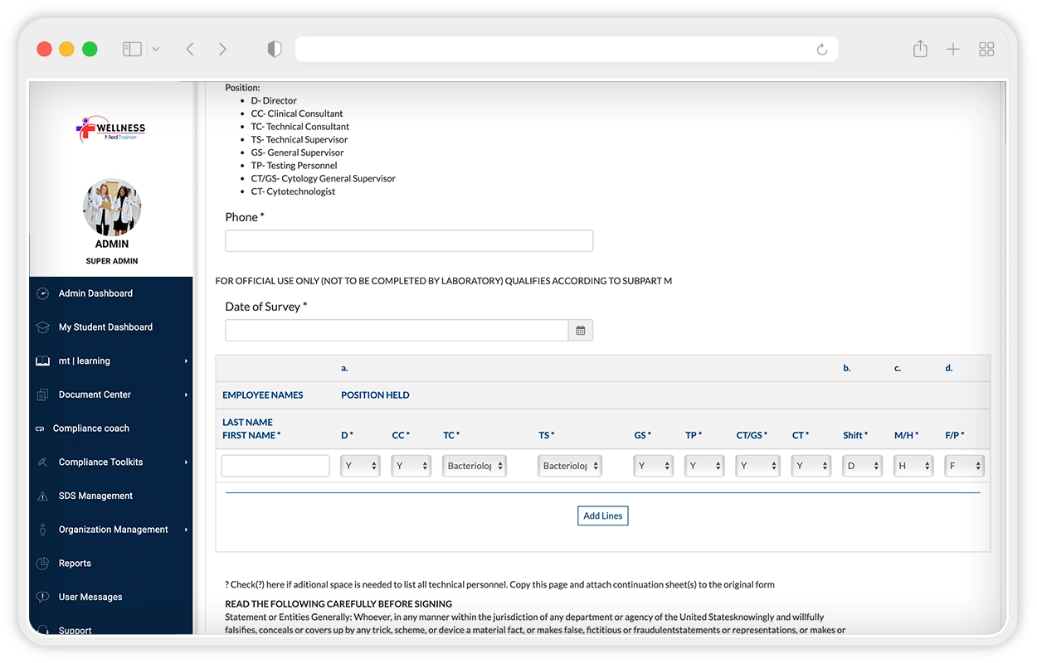Click the employee name text field

[x=275, y=466]
